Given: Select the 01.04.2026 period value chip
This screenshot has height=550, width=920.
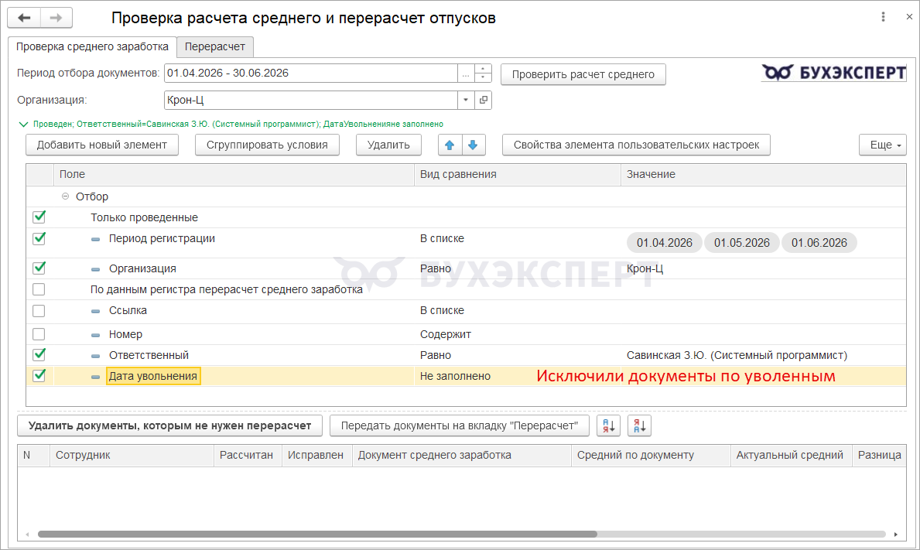Looking at the screenshot, I should pos(664,243).
